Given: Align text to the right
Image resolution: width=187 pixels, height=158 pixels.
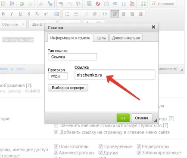Looking at the screenshot, I should (132, 14).
